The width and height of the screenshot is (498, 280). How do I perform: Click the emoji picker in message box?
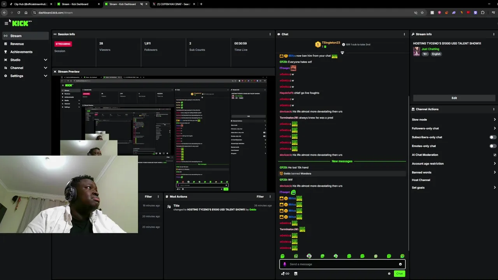pyautogui.click(x=400, y=264)
